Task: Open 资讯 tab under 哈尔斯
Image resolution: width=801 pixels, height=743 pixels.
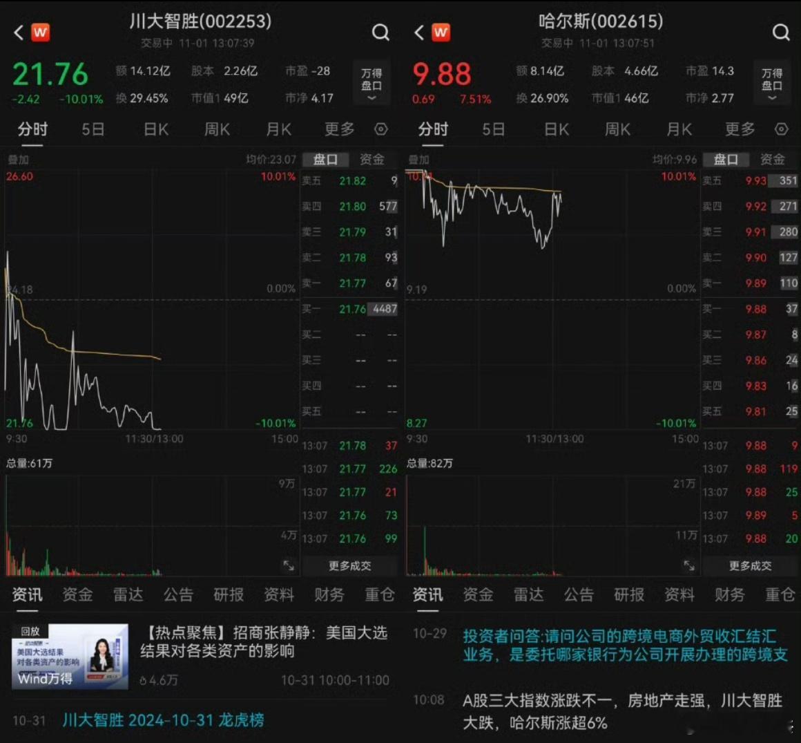Action: click(x=427, y=594)
